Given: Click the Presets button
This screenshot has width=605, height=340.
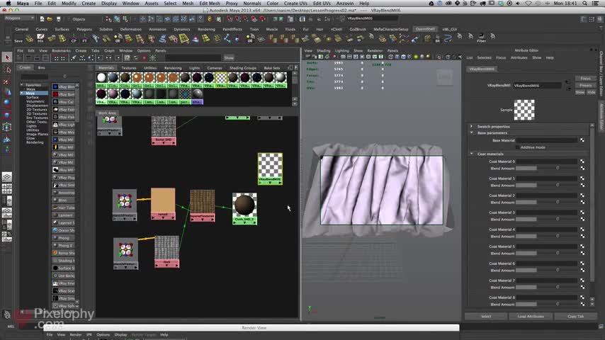Looking at the screenshot, I should tap(585, 85).
